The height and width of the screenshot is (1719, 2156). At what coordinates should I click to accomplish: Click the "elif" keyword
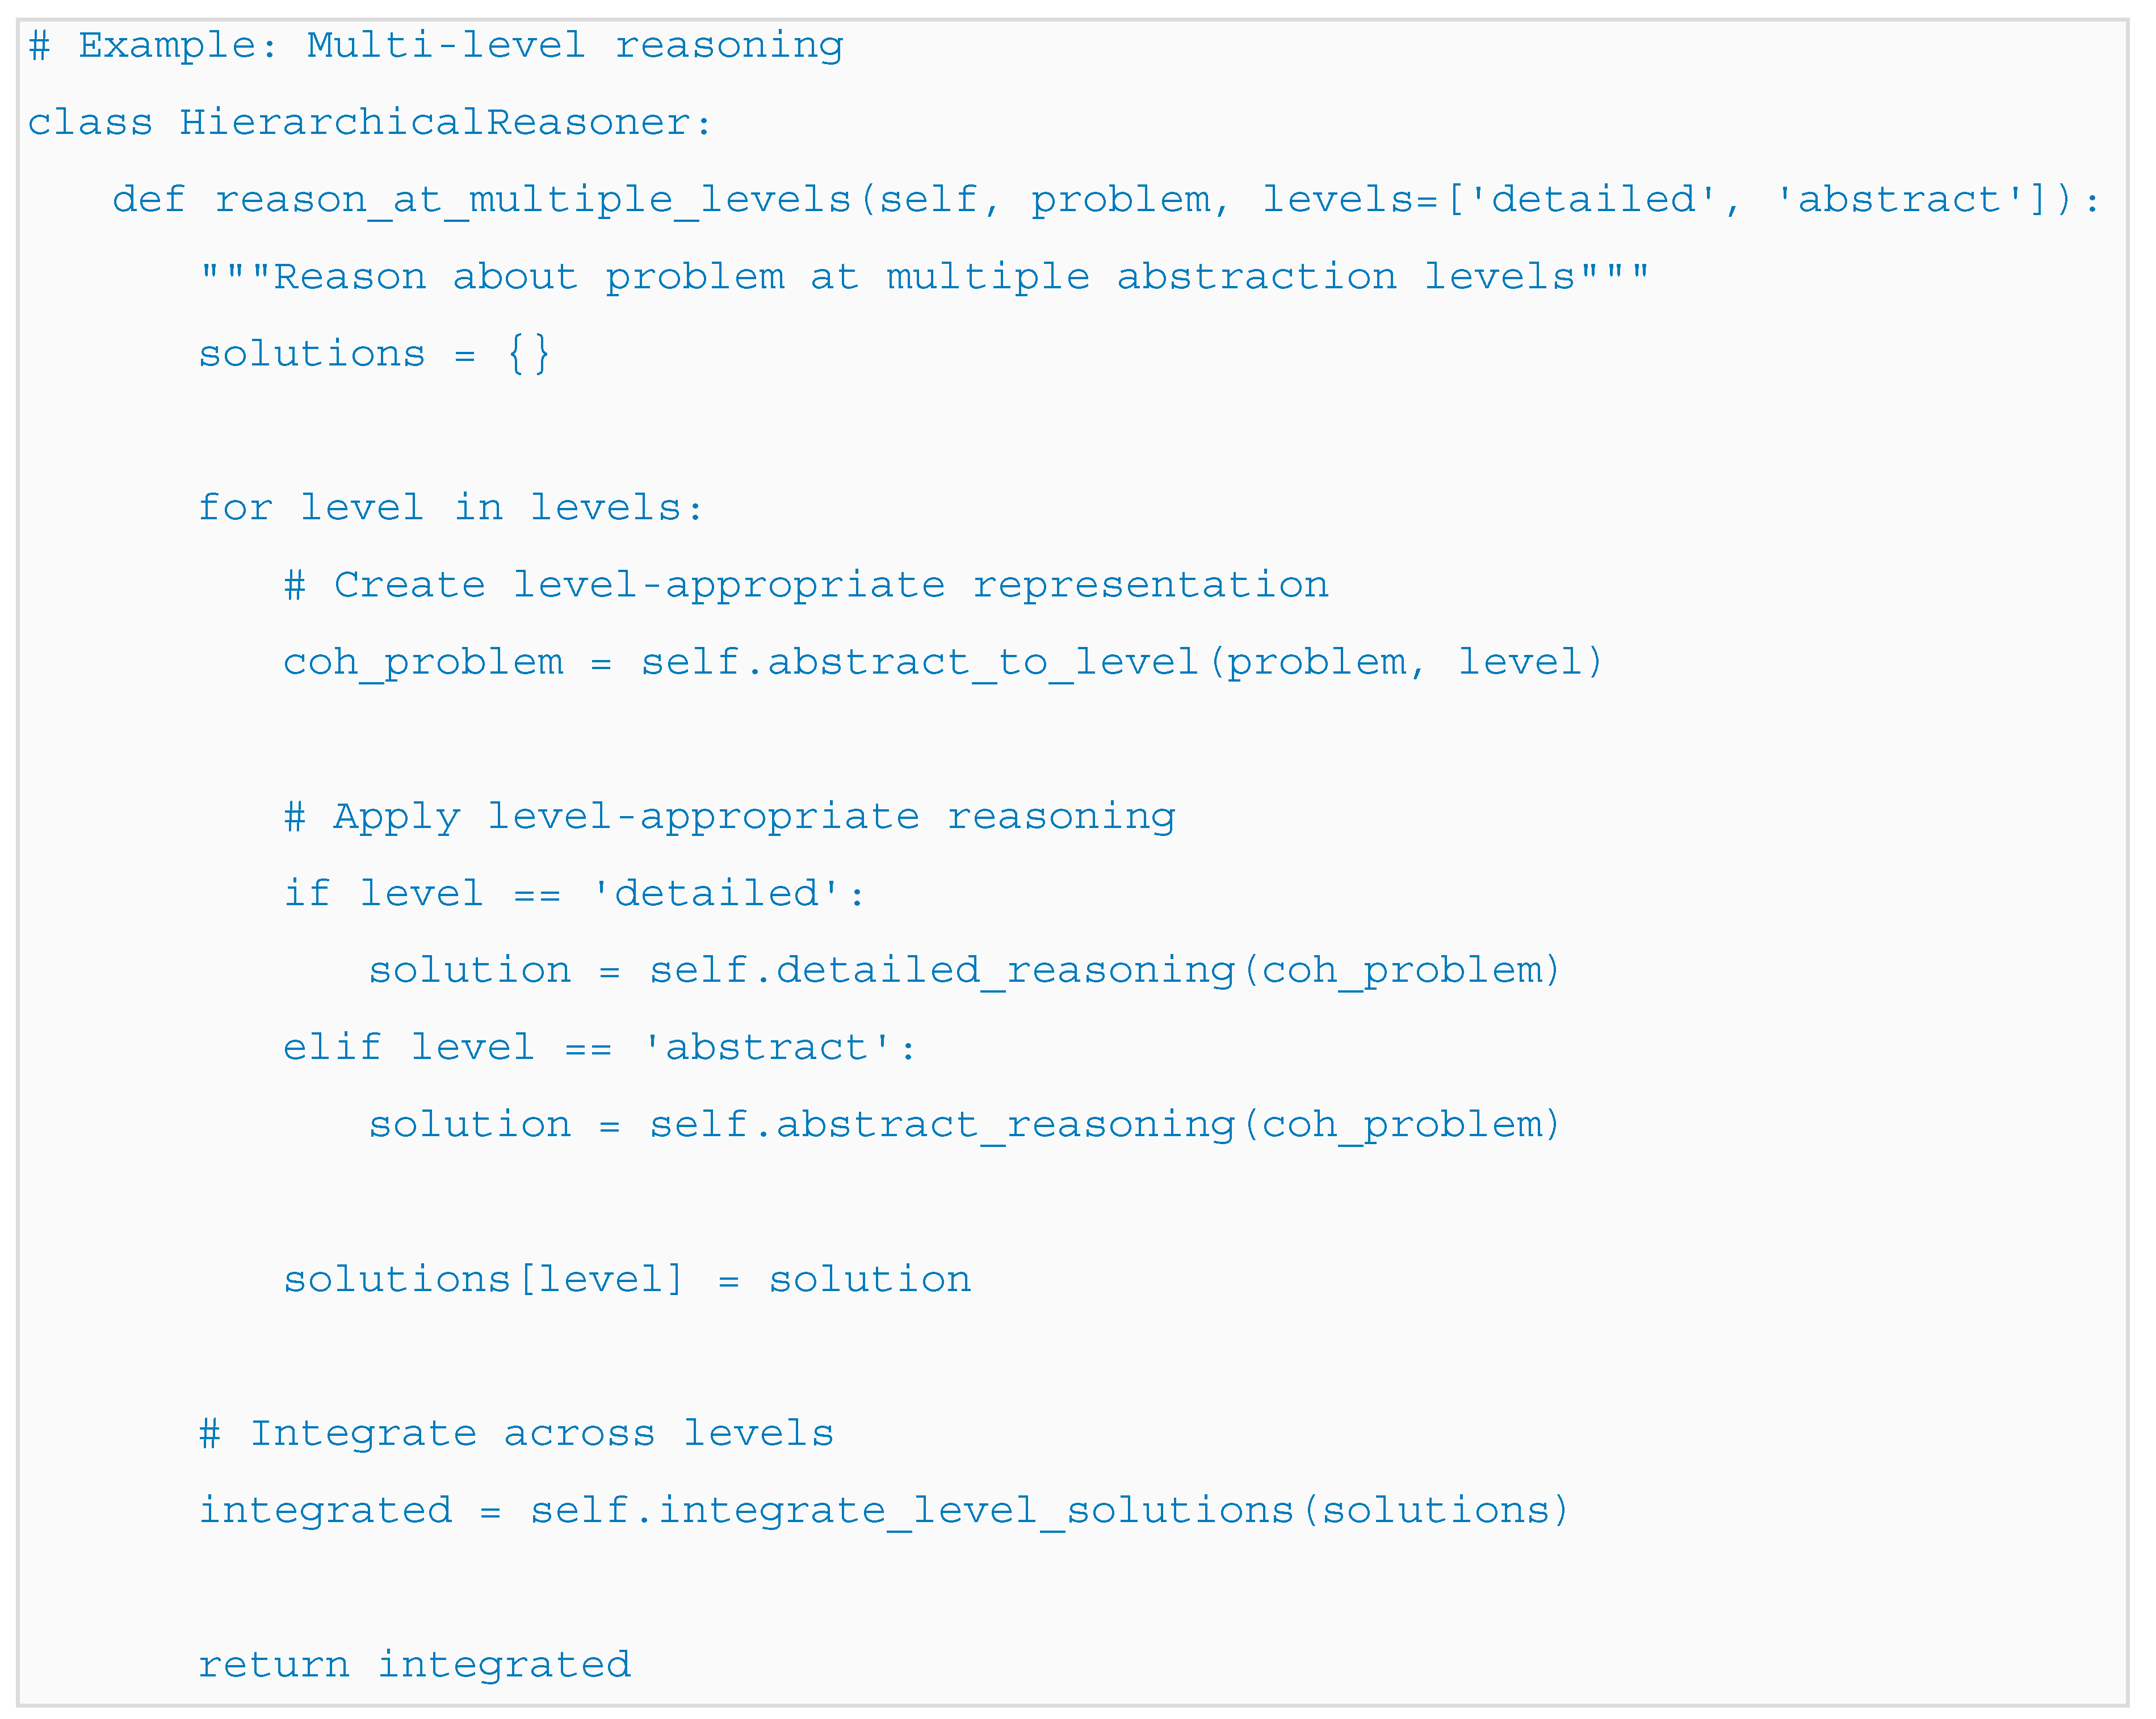tap(332, 1048)
